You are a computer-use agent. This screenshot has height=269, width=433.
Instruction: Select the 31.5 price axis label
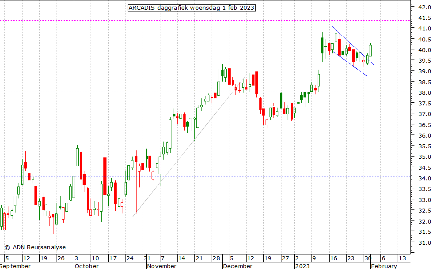click(x=425, y=232)
